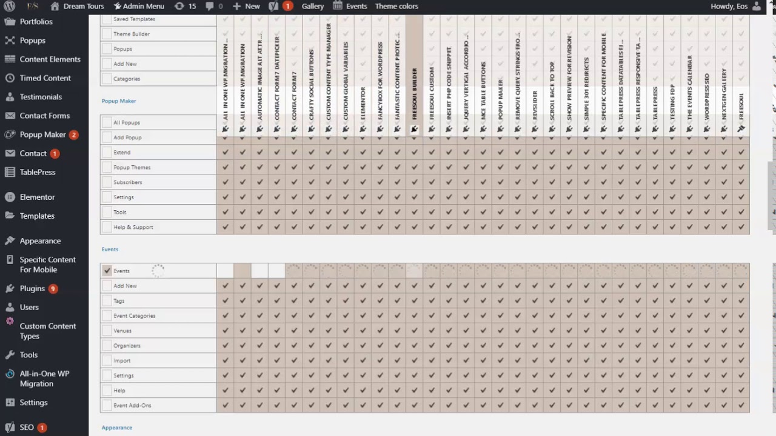Click the Custom Content Type Manager plug icon
Image resolution: width=776 pixels, height=436 pixels.
click(x=328, y=129)
